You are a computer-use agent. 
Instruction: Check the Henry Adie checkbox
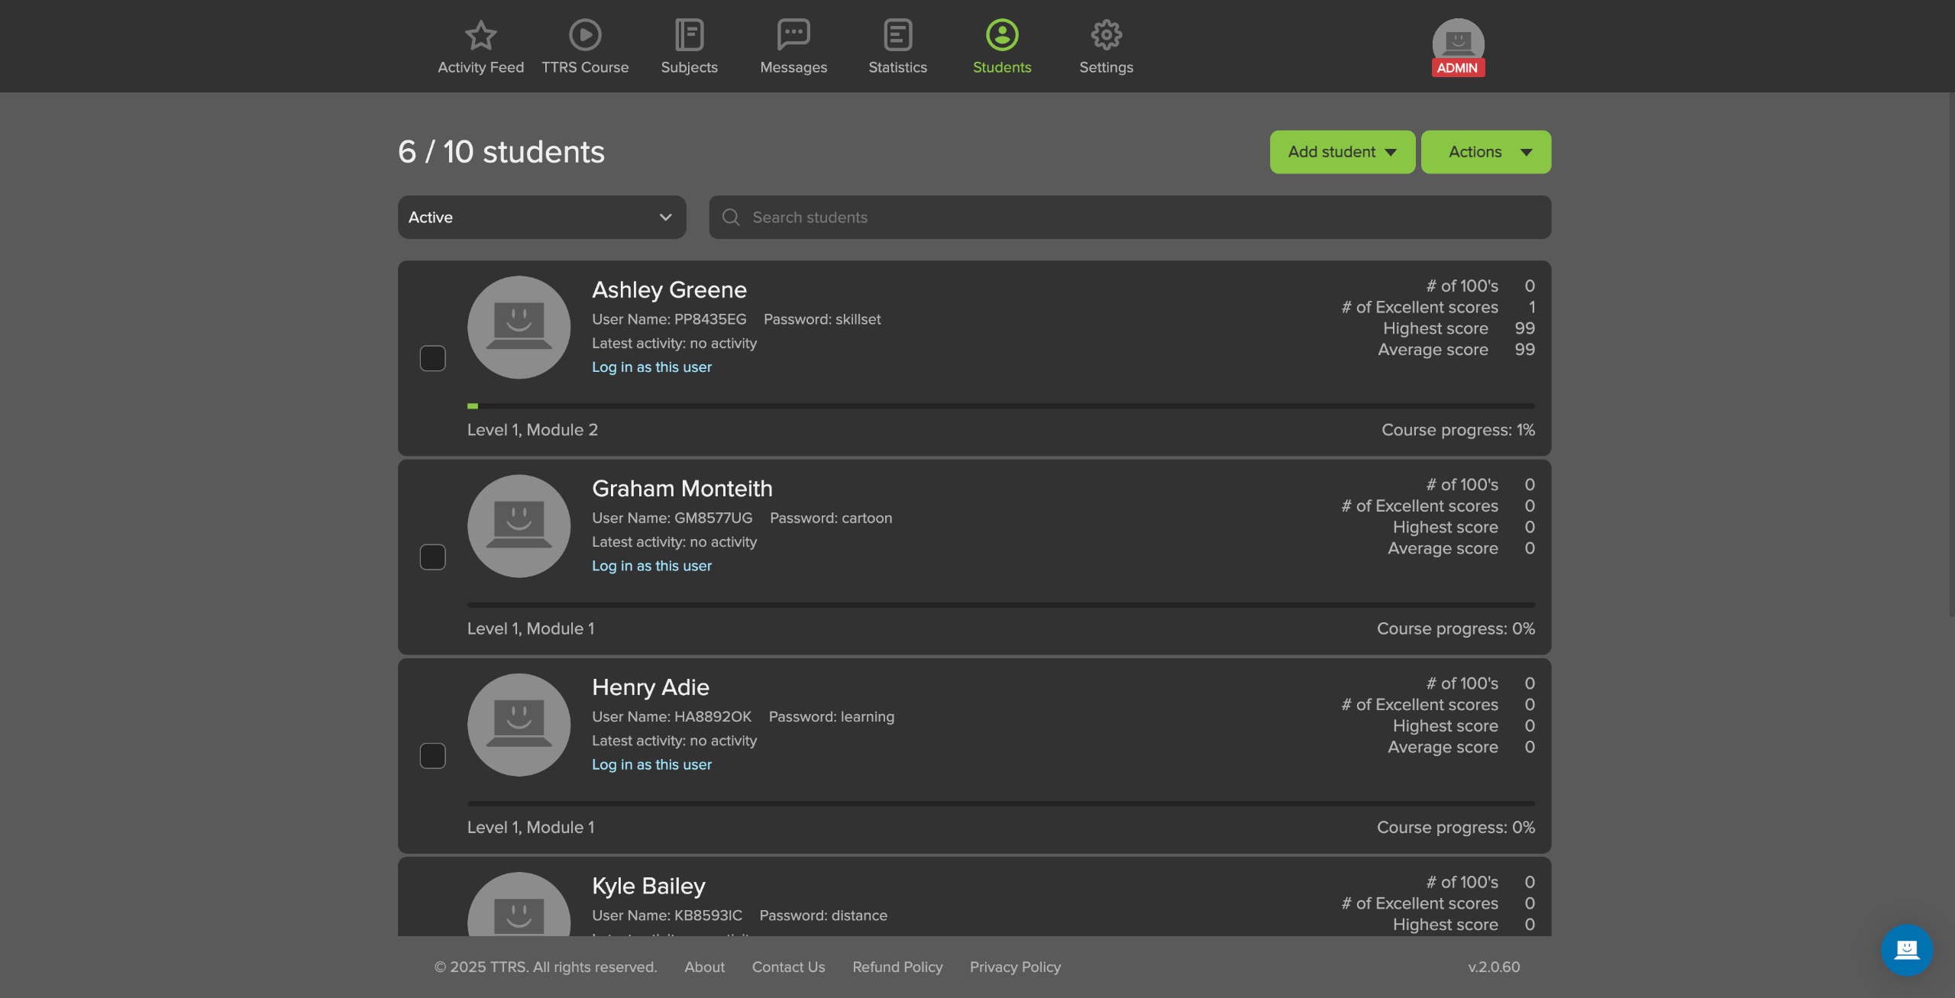point(433,755)
